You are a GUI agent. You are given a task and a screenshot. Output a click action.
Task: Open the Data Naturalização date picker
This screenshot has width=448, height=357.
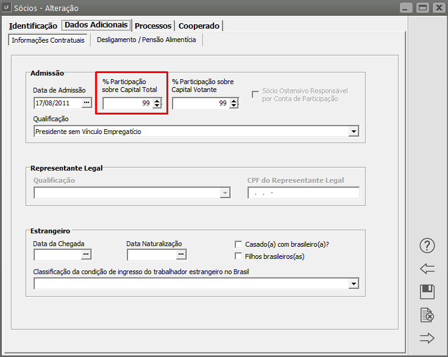click(x=180, y=254)
